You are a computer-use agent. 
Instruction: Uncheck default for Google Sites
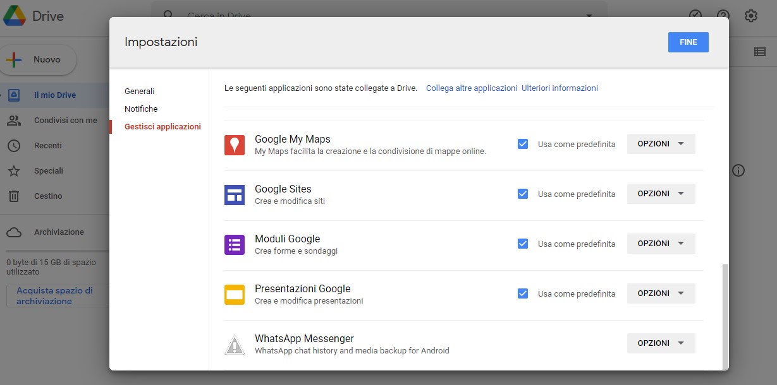tap(523, 194)
